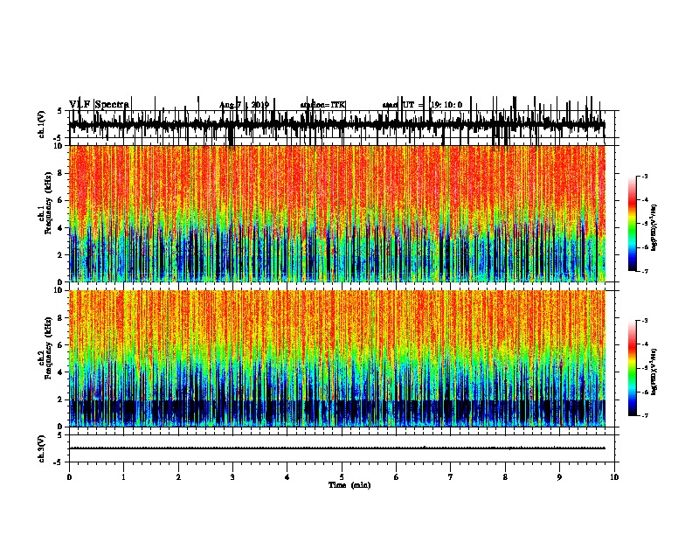Click the ch.1 "Frequency (kHz)" axis label

point(48,203)
